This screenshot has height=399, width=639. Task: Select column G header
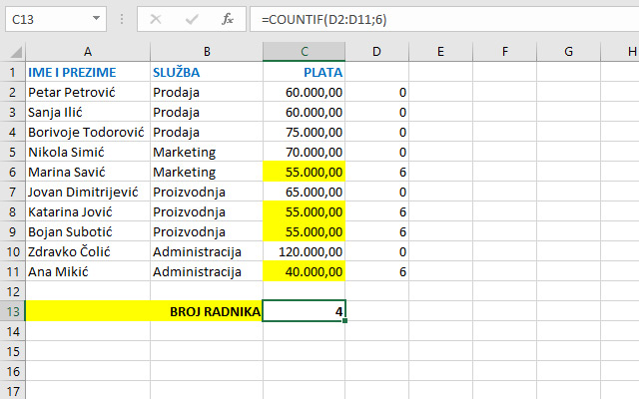click(568, 51)
